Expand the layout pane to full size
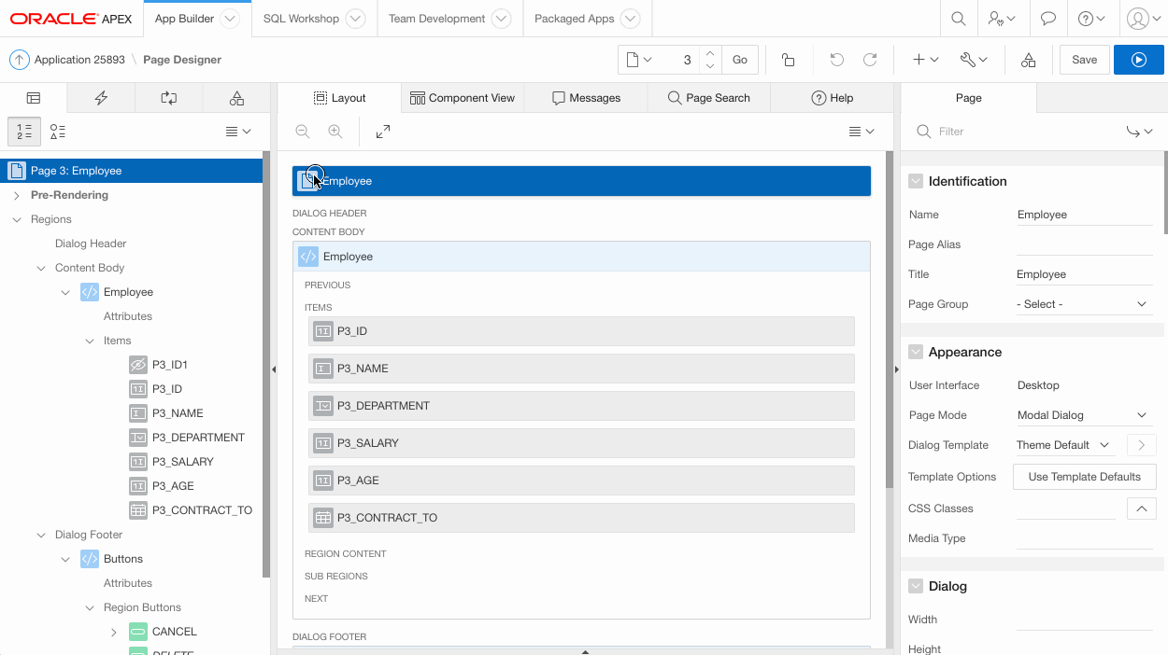1168x655 pixels. [383, 132]
